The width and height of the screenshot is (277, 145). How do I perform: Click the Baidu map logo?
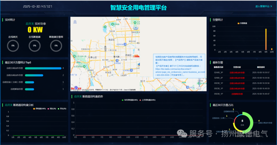pyautogui.click(x=76, y=88)
